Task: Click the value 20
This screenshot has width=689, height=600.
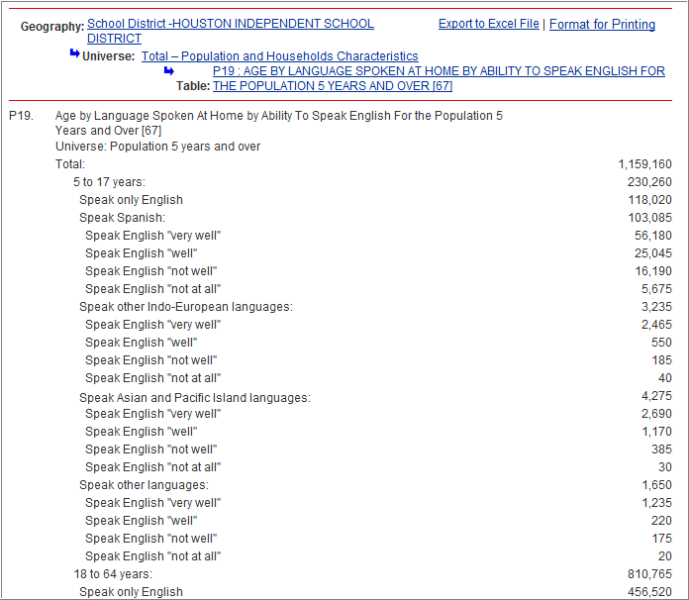Action: [665, 556]
